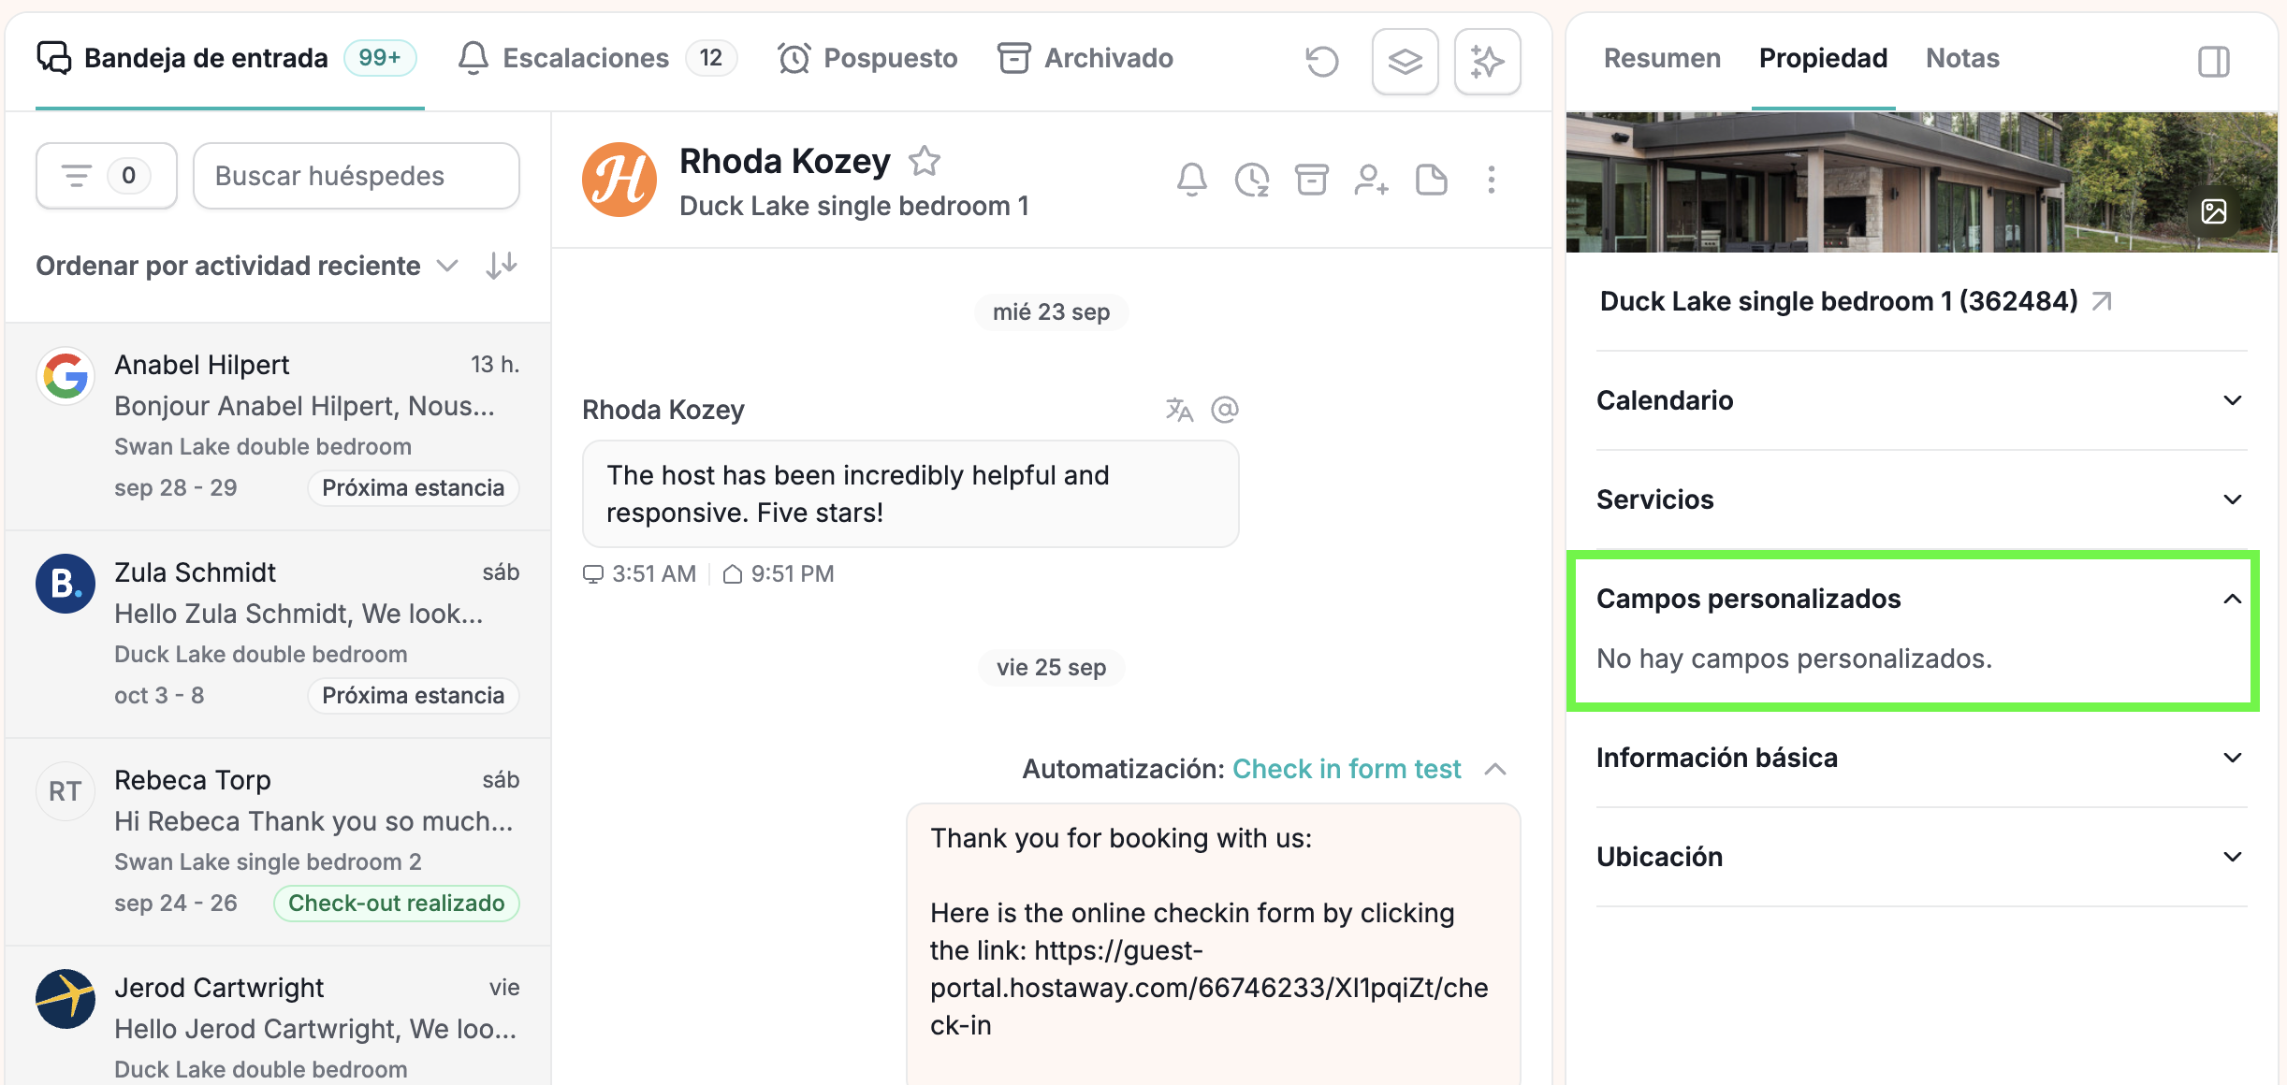Expand the Servicios section
This screenshot has height=1085, width=2287.
click(x=1921, y=499)
